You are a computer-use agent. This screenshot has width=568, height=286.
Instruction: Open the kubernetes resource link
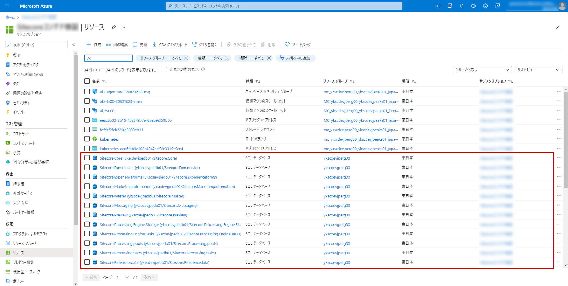click(109, 139)
